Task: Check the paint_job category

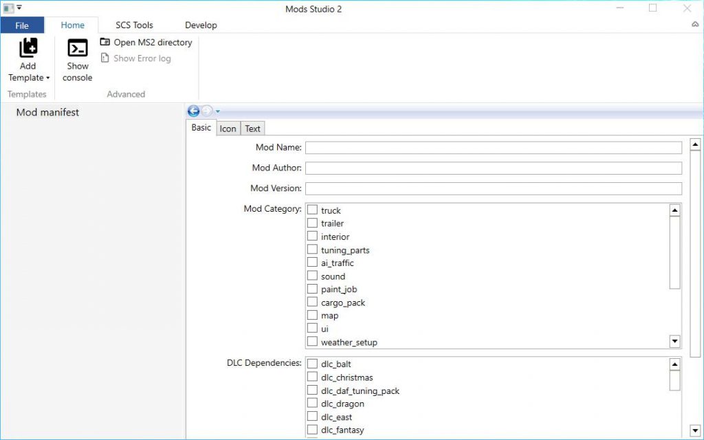Action: click(x=312, y=289)
